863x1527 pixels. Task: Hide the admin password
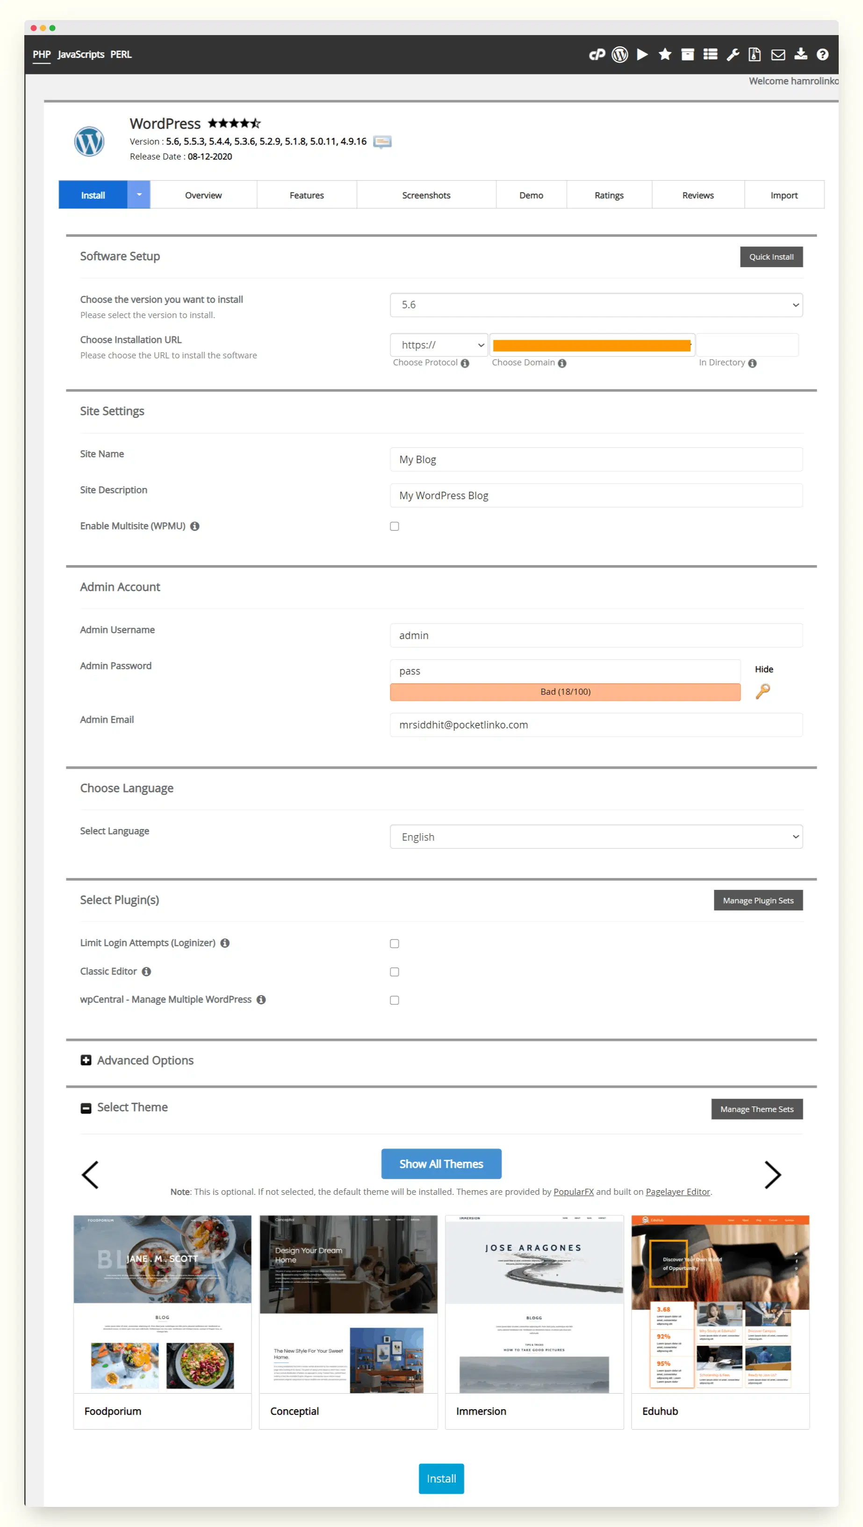tap(763, 669)
